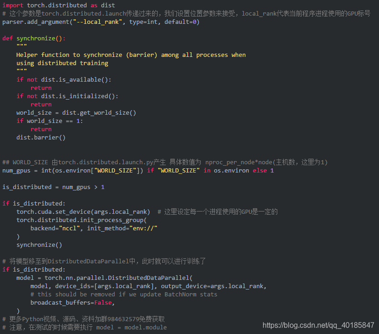This screenshot has height=334, width=379.
Task: Click the parser.add_argument("--local_rank" line
Action: (101, 22)
